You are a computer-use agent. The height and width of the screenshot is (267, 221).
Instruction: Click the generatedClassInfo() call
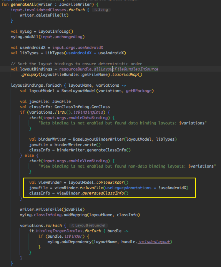pyautogui.click(x=105, y=193)
